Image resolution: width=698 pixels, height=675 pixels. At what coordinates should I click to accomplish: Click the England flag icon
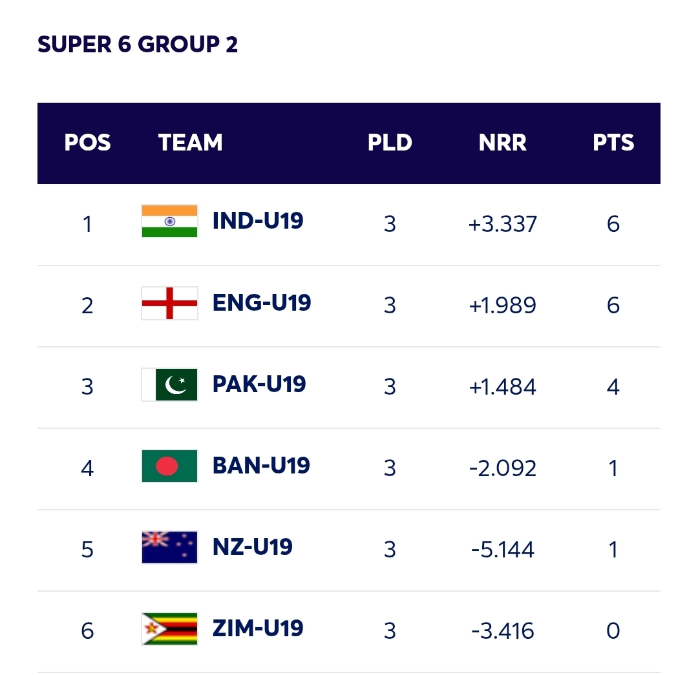coord(169,303)
